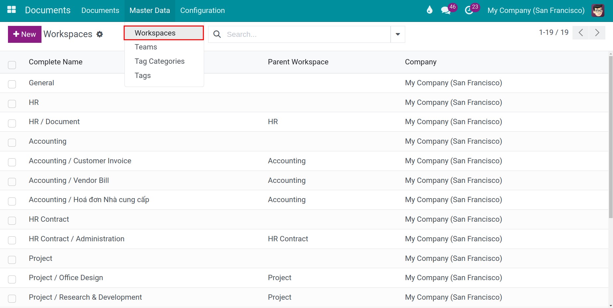Screen dimensions: 613x308
Task: Click the Workspaces gear actions icon
Action: [x=100, y=34]
